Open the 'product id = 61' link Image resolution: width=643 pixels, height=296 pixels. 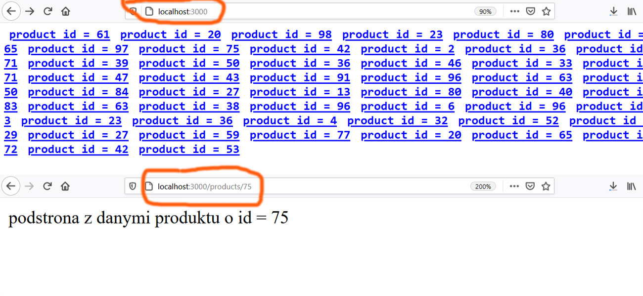(x=59, y=35)
